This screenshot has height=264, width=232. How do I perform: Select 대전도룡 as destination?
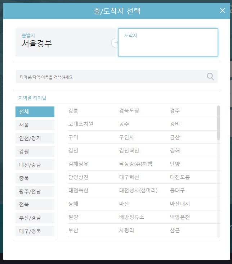click(x=180, y=177)
